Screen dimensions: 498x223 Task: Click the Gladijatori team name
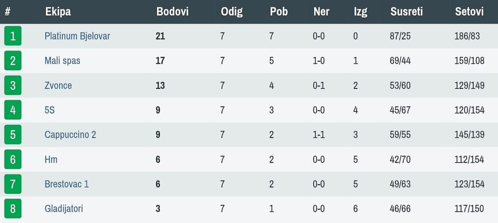[x=64, y=209]
